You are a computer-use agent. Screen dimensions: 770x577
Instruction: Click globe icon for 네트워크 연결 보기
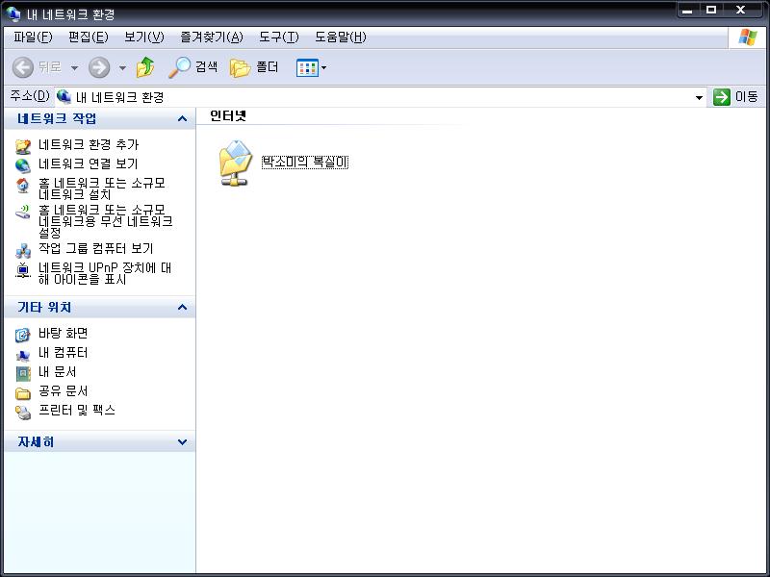pyautogui.click(x=23, y=164)
